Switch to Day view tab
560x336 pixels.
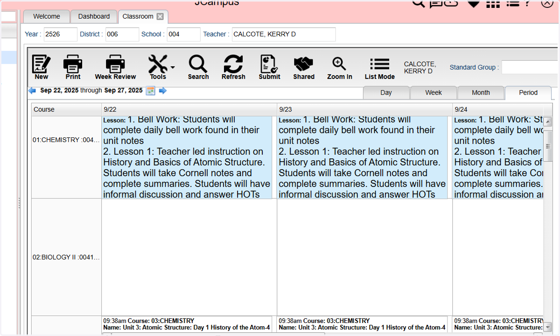click(x=386, y=93)
